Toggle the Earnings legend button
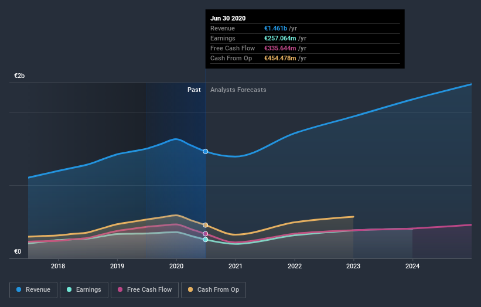Viewport: 481px width, 307px height. point(84,290)
